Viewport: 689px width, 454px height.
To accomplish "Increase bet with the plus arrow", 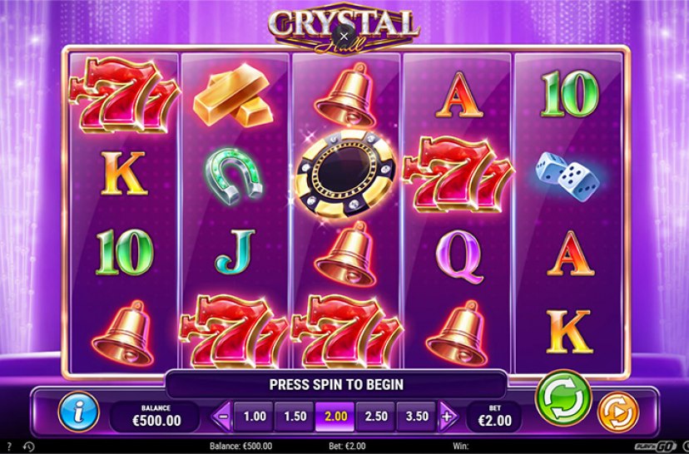I will point(448,416).
